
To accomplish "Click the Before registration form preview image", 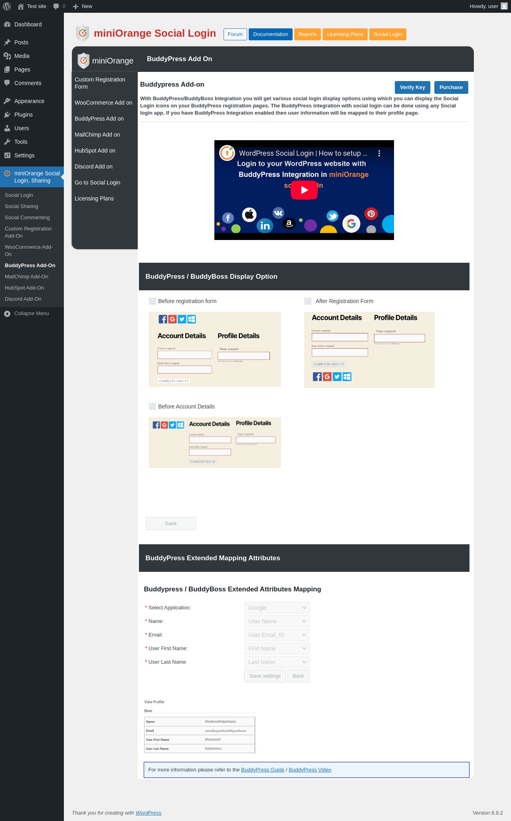I will (x=215, y=349).
